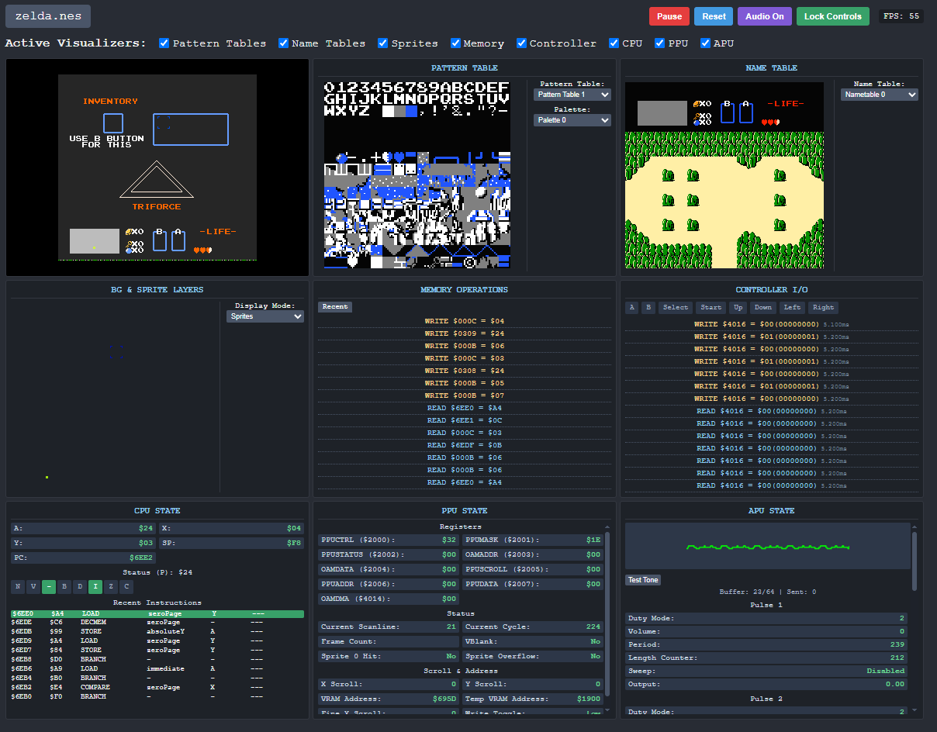
Task: Click the zelda.nes ROM title
Action: (47, 16)
